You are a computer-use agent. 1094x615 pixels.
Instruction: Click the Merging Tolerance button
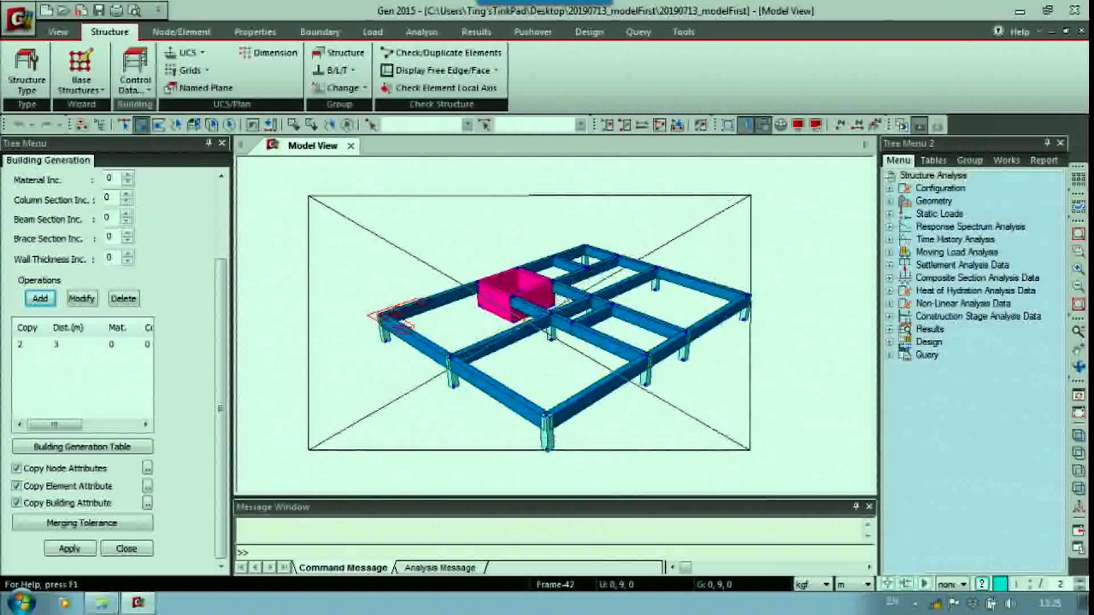82,523
